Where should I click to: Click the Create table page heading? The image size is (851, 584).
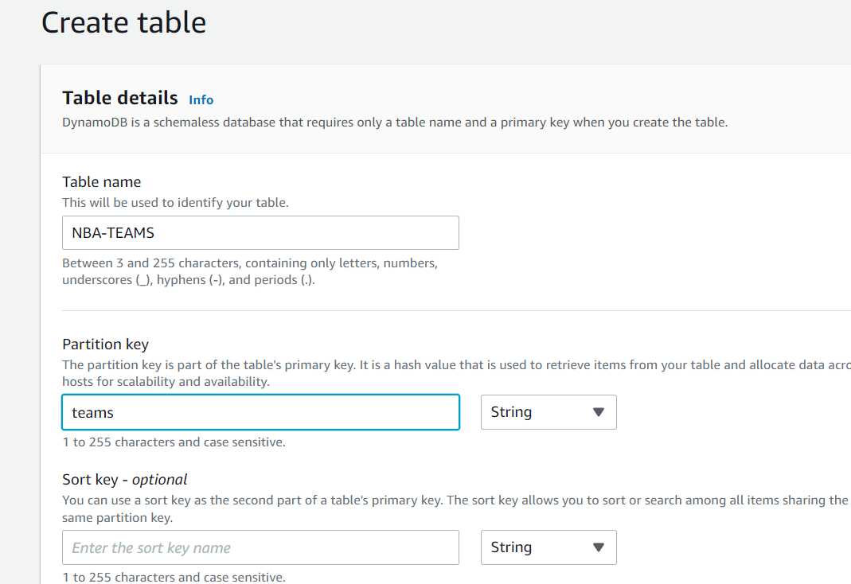pos(123,22)
